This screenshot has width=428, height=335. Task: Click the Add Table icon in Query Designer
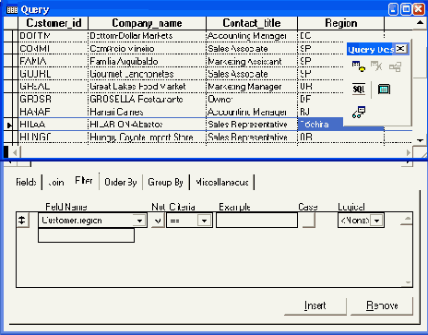(358, 66)
